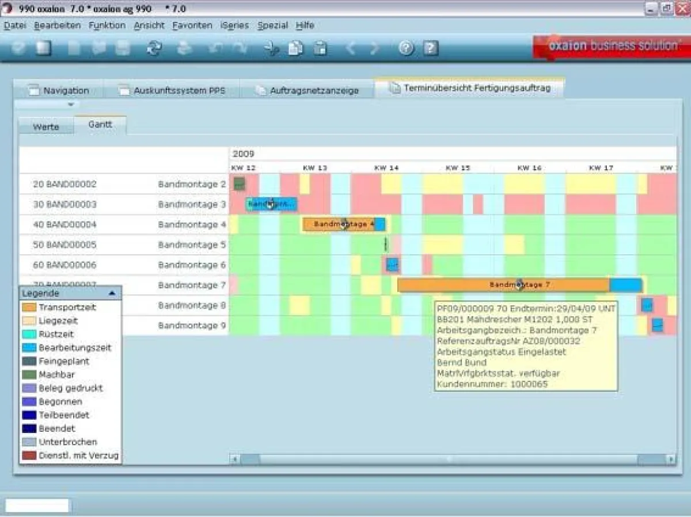Click the forward navigation arrow icon

[374, 49]
